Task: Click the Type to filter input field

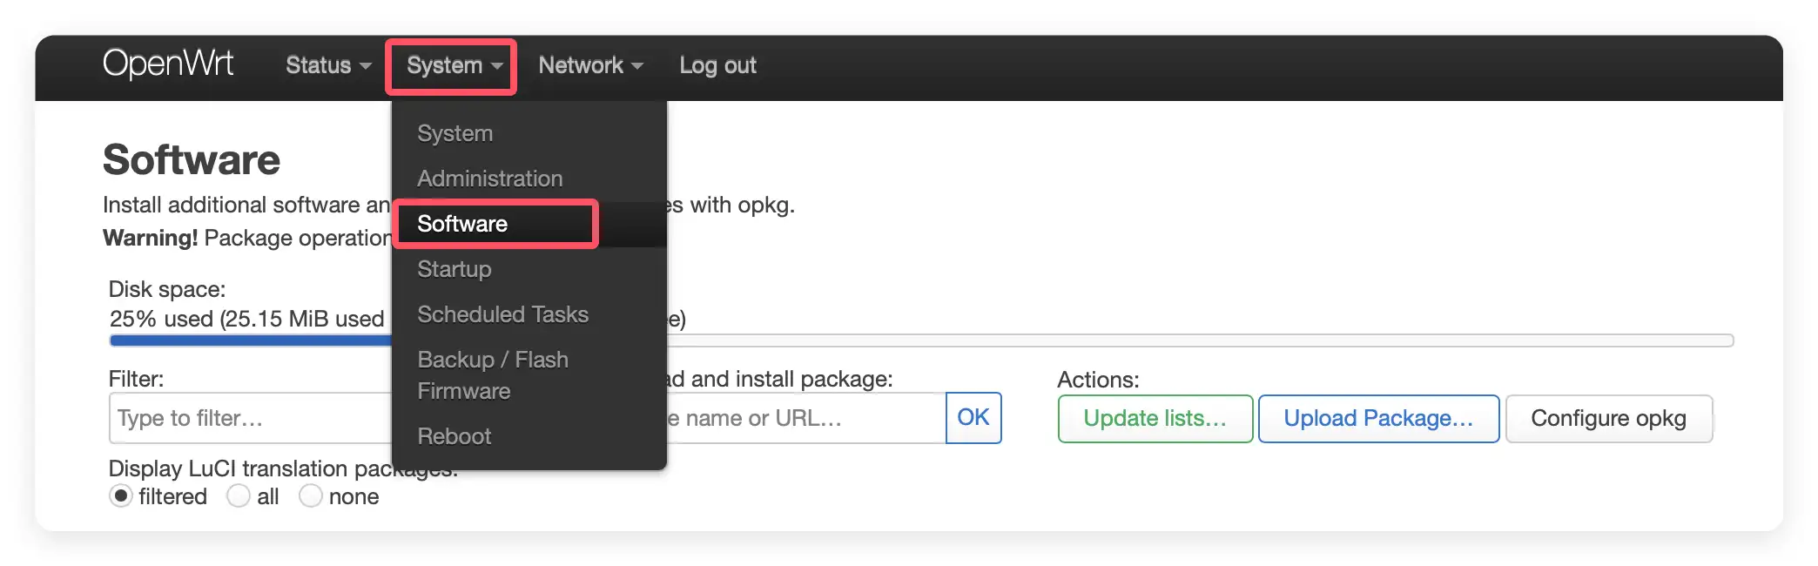Action: 252,418
